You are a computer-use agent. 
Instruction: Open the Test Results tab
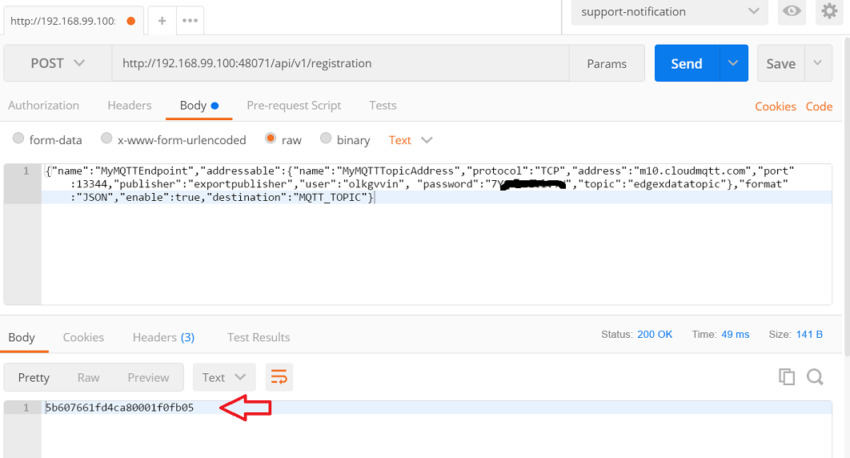click(x=259, y=337)
